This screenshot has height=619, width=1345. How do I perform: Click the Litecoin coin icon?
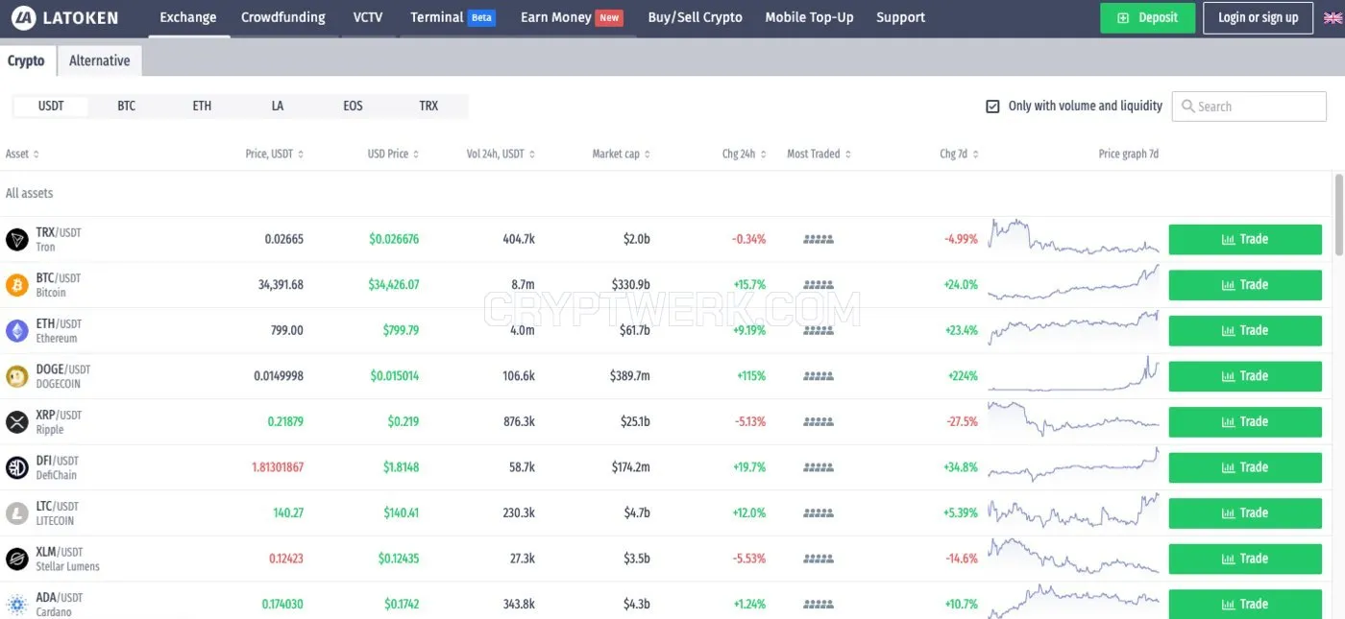click(17, 513)
